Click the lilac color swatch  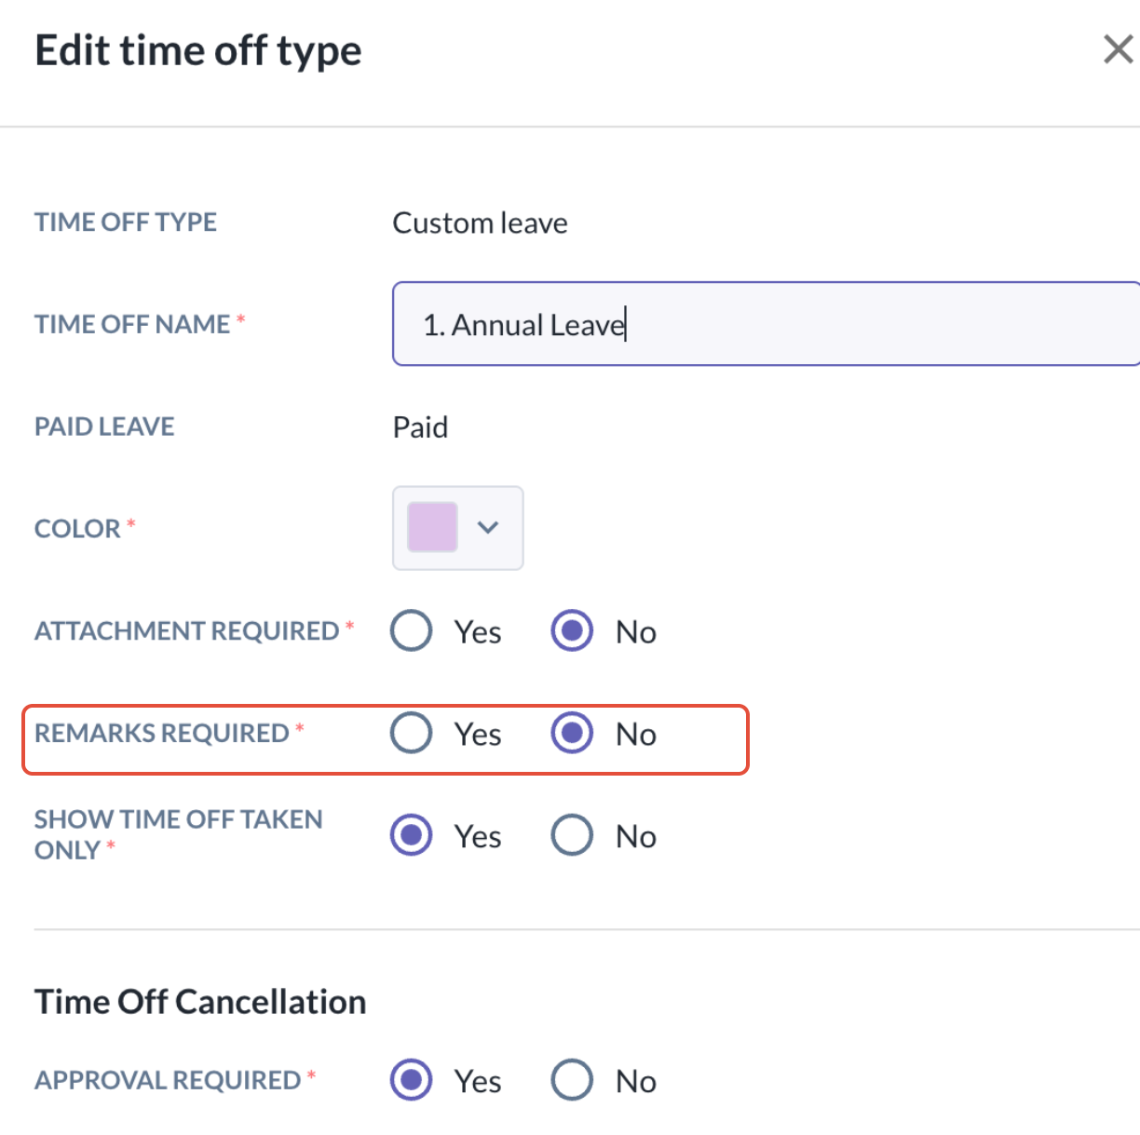[433, 527]
